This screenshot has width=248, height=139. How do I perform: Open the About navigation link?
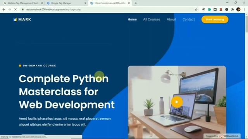click(x=171, y=19)
